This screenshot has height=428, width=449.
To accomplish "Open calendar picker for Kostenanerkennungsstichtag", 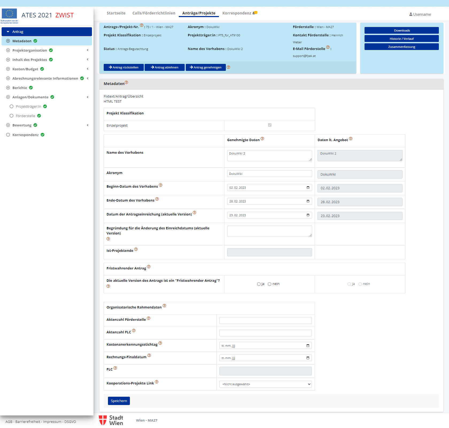I will [308, 346].
